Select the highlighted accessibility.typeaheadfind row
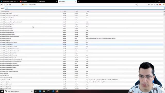165x93 pixels. pos(82,45)
